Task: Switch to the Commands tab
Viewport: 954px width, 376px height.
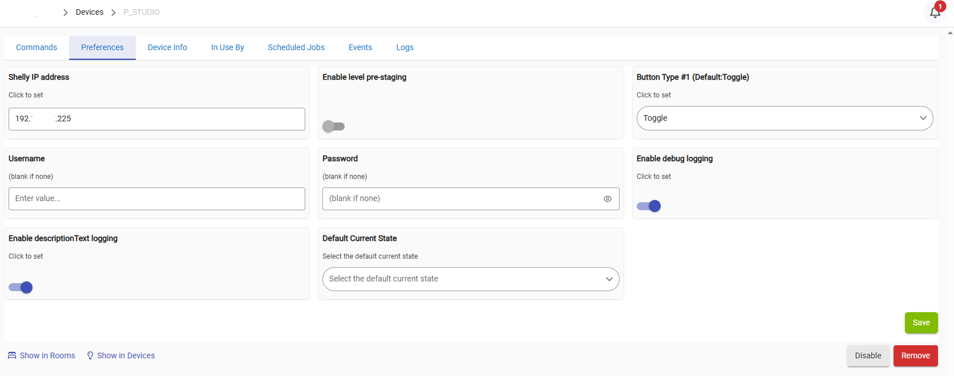Action: pyautogui.click(x=37, y=47)
